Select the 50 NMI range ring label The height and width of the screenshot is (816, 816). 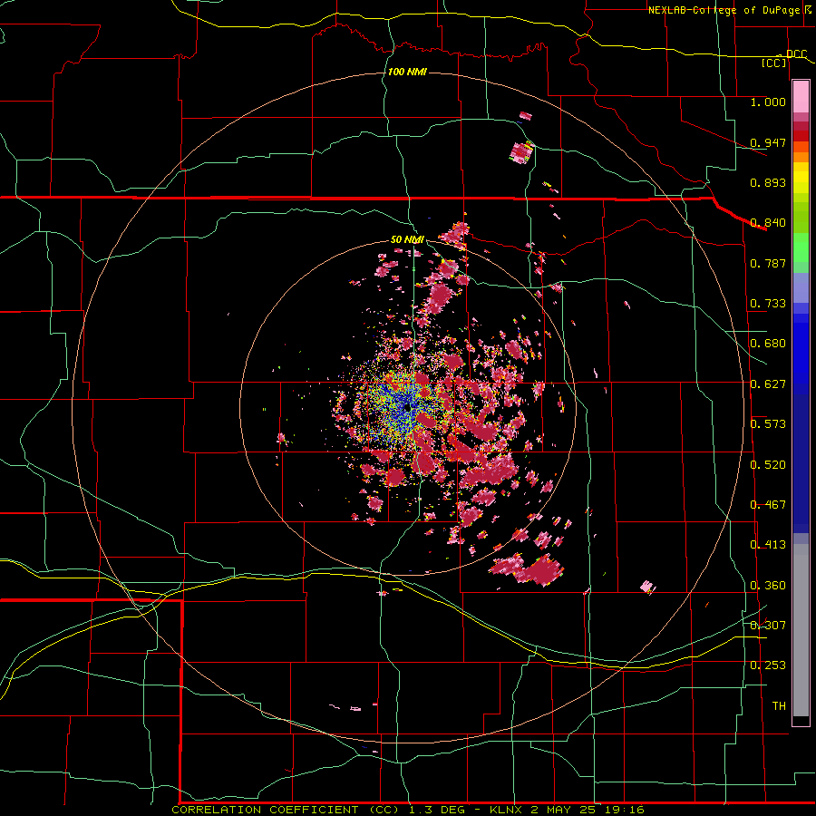[407, 239]
